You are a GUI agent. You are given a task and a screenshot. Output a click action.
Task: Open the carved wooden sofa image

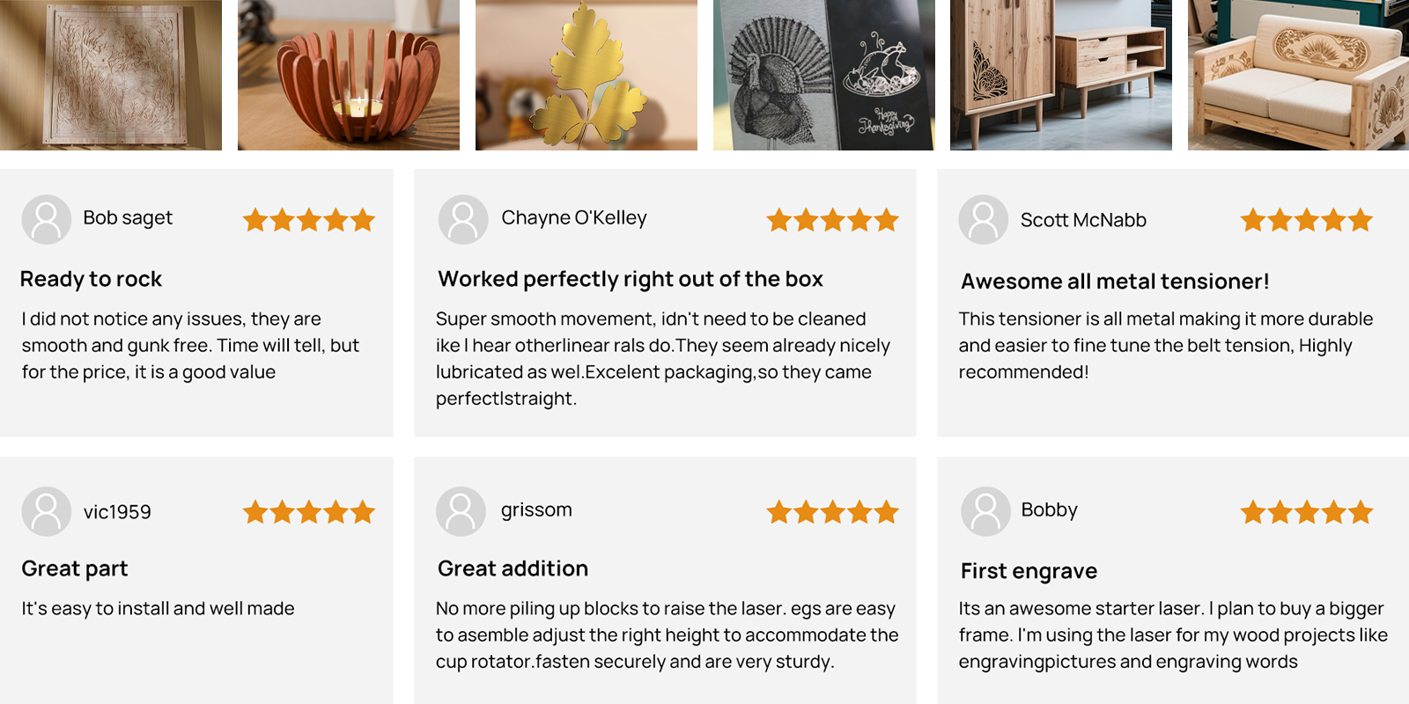[x=1298, y=75]
